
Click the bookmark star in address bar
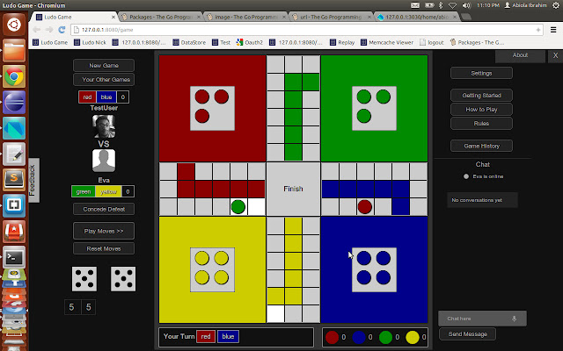point(538,30)
